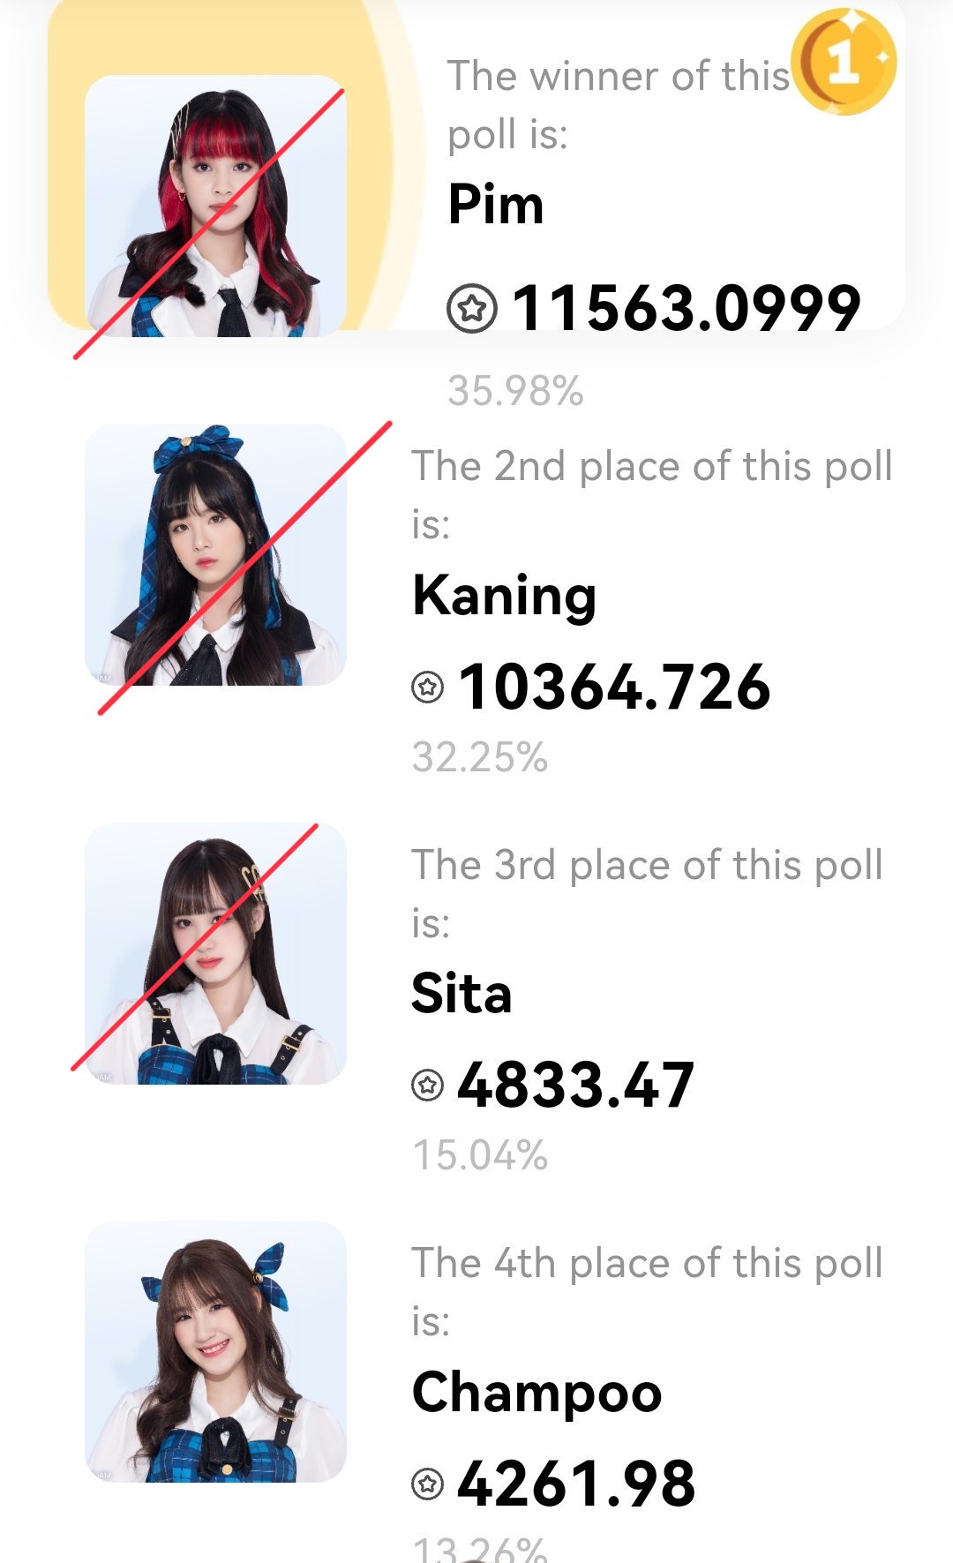
Task: Tap the star icon beside 4833.47
Action: point(428,1085)
